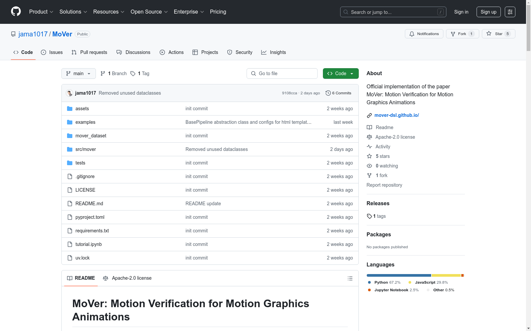Expand the Open Source menu
The width and height of the screenshot is (531, 331).
pyautogui.click(x=149, y=12)
